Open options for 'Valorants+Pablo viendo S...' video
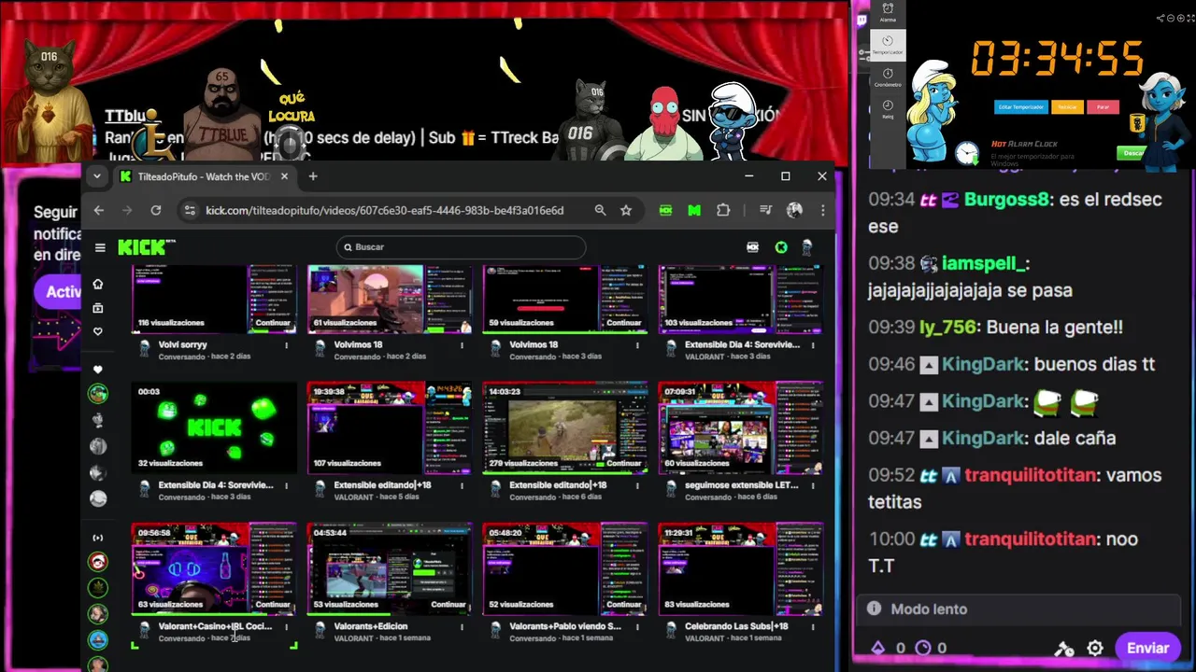This screenshot has width=1196, height=672. pyautogui.click(x=637, y=626)
